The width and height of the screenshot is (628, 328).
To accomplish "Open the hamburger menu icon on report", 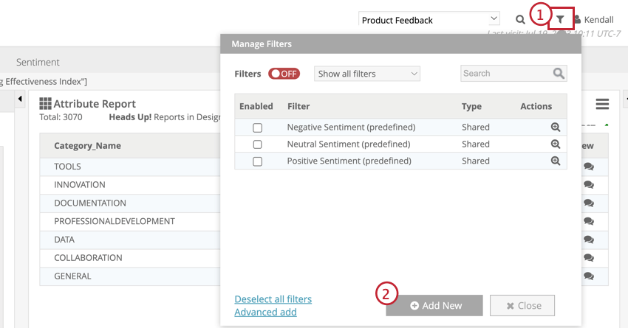I will pos(602,104).
